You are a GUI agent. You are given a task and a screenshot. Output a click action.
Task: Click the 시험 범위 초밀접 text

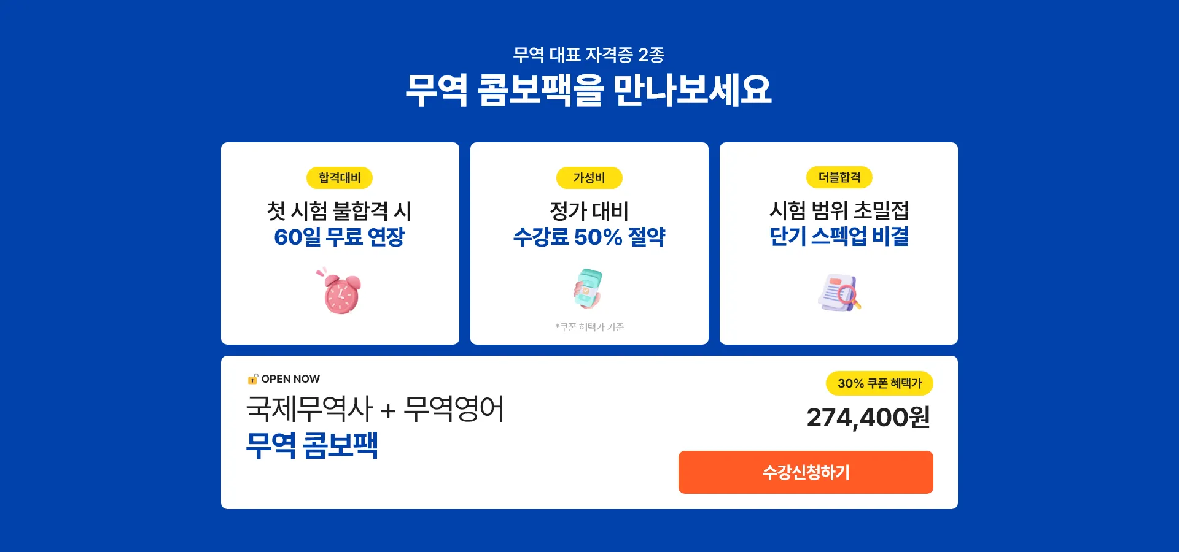pyautogui.click(x=839, y=210)
